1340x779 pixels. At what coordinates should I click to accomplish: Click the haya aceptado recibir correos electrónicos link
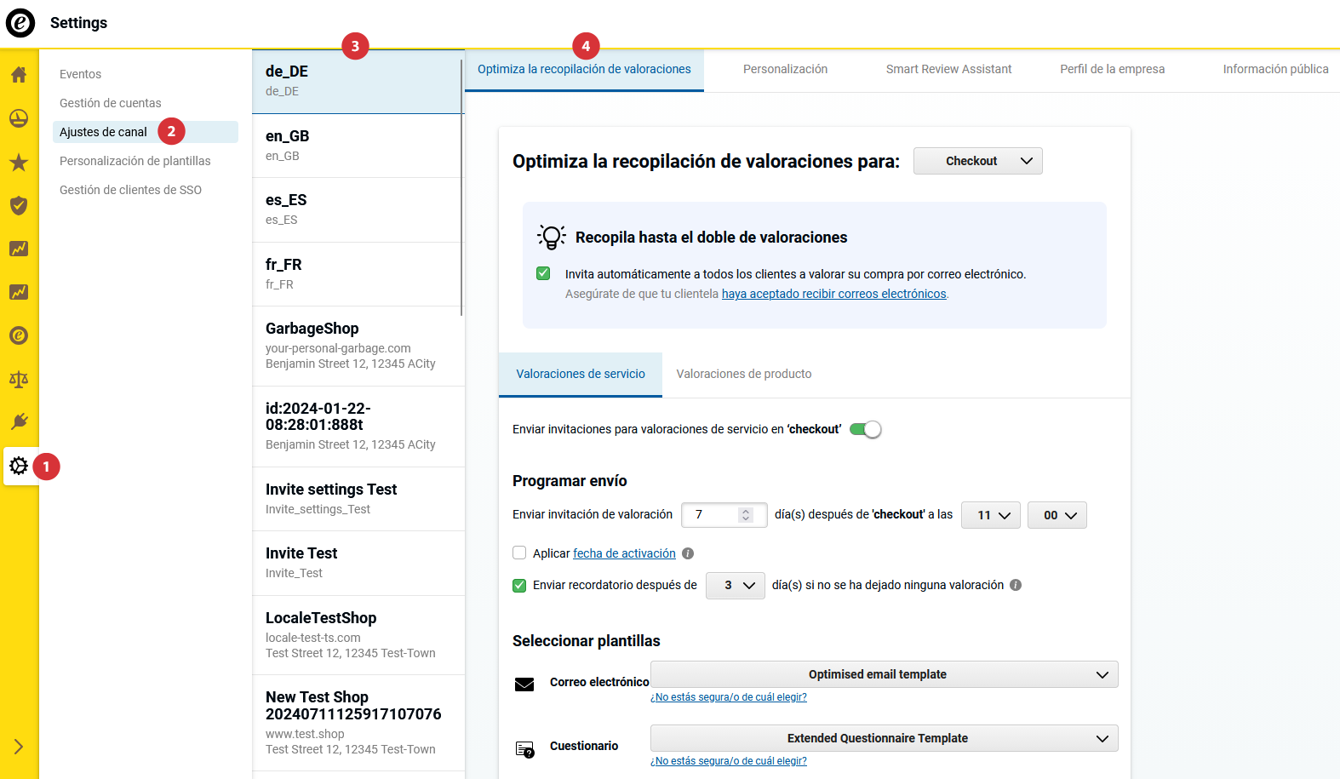coord(833,294)
